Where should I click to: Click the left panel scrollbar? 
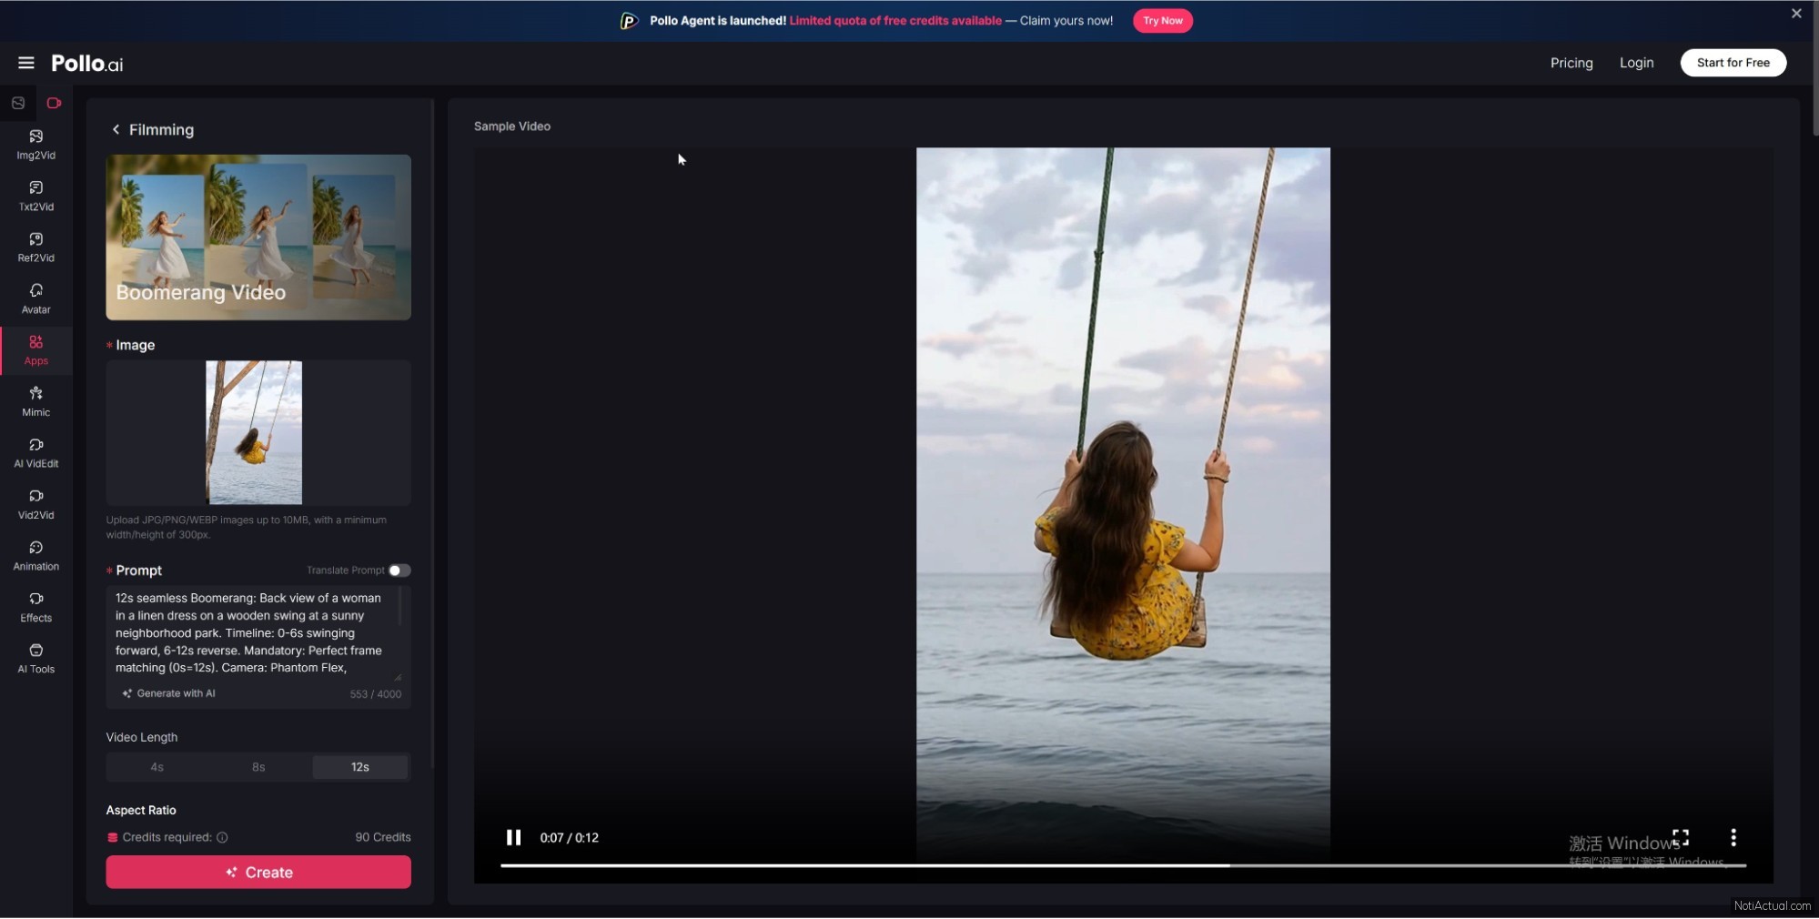(432, 433)
